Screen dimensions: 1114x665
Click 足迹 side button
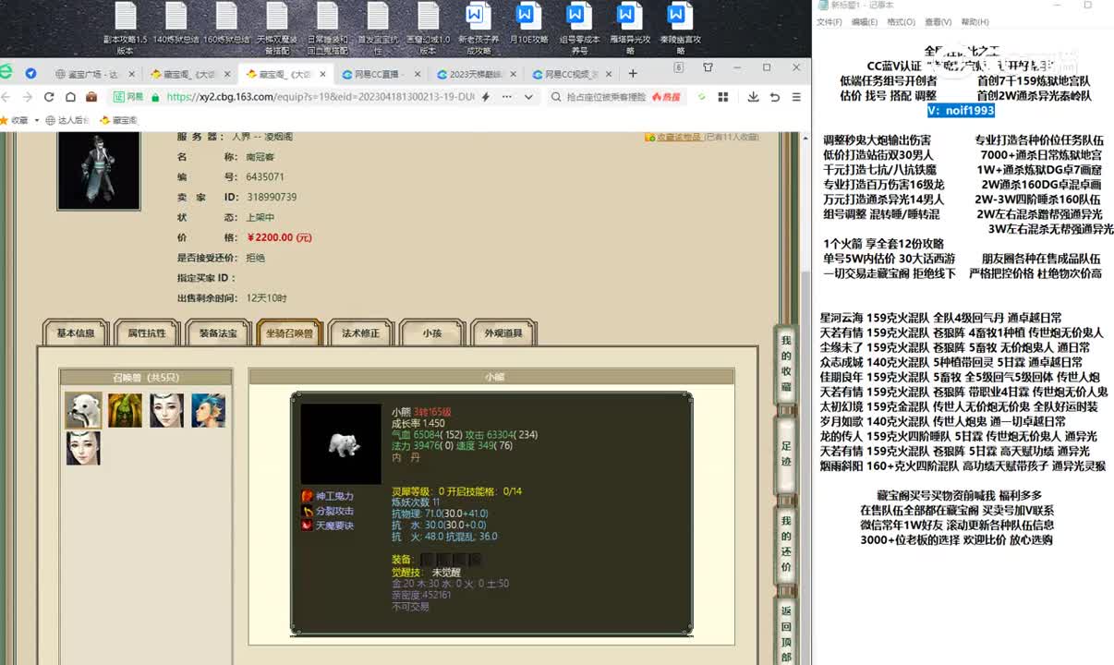coord(786,453)
